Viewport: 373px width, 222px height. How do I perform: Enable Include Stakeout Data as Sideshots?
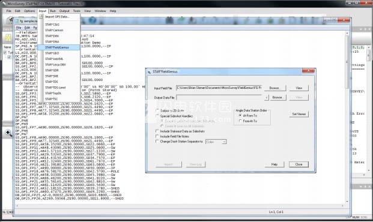tap(157, 131)
